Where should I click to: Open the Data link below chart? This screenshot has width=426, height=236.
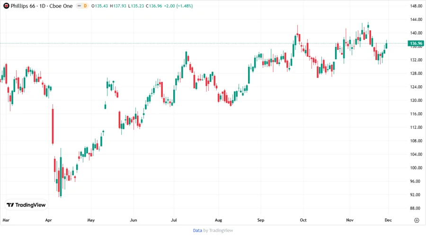coord(197,230)
